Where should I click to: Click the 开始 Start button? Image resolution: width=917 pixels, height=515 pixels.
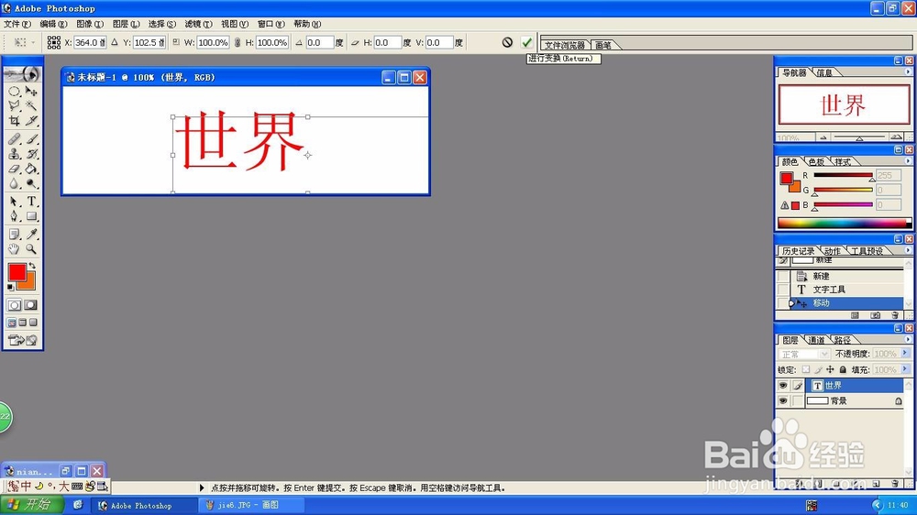[31, 505]
